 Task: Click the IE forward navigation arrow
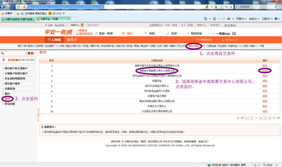coord(8,7)
